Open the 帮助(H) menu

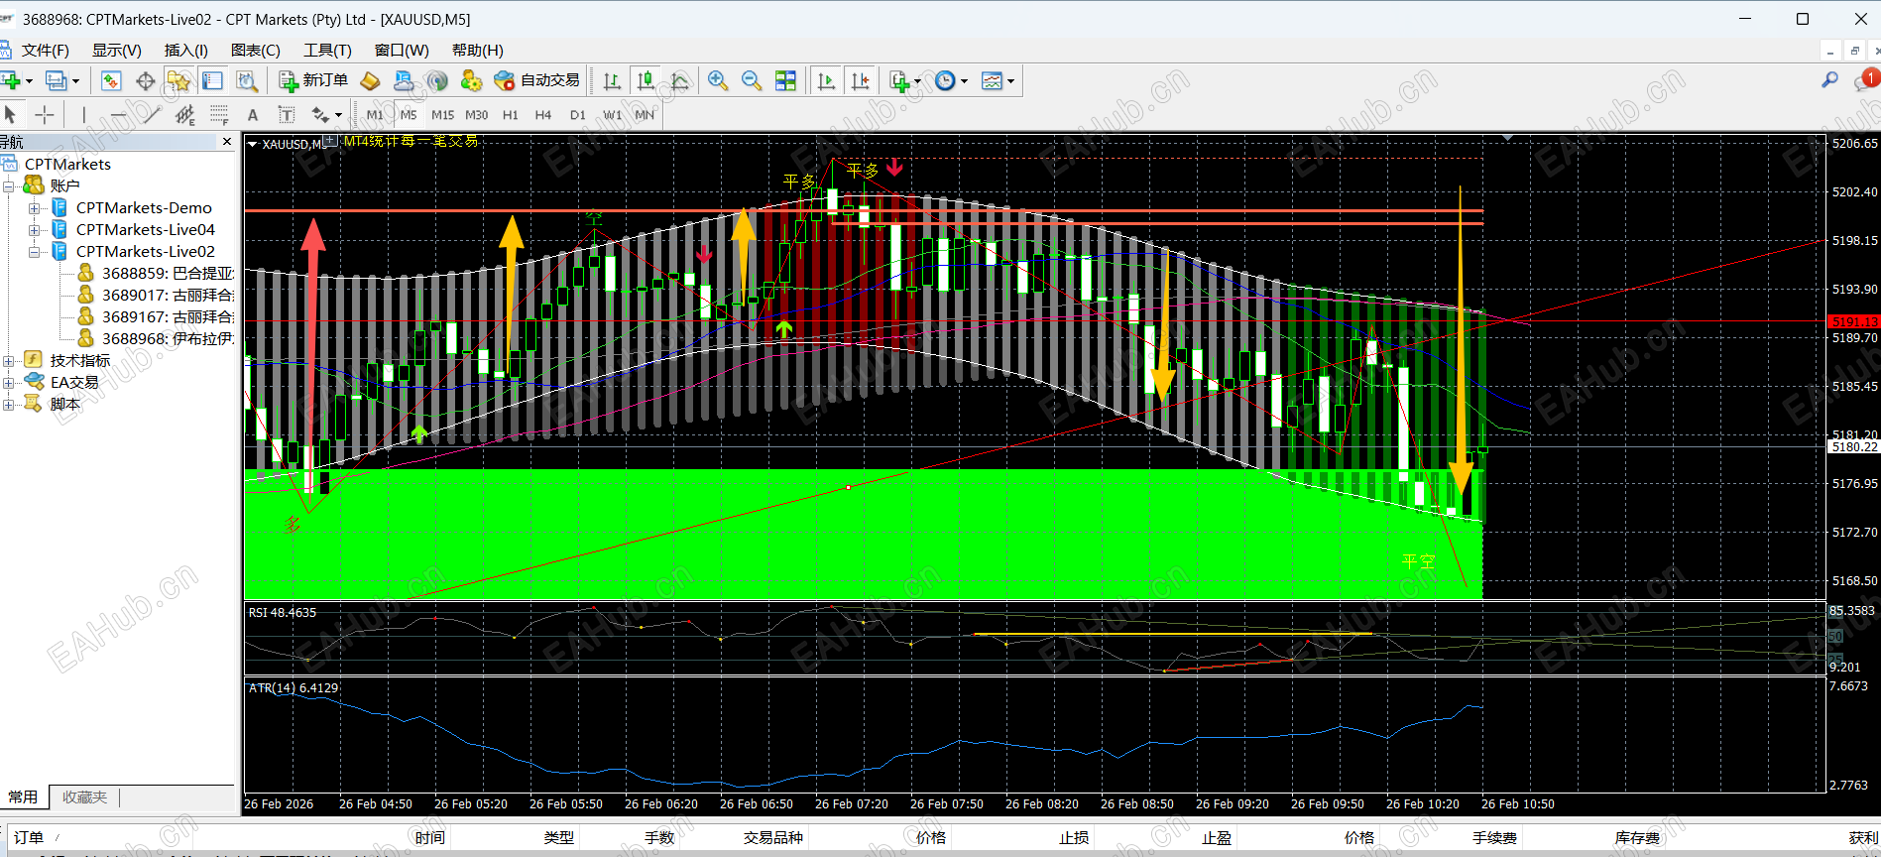[x=478, y=50]
